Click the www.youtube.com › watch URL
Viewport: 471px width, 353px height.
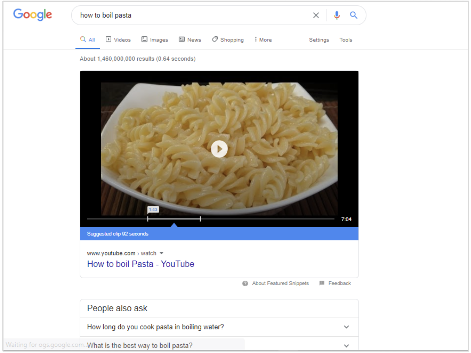click(x=122, y=253)
